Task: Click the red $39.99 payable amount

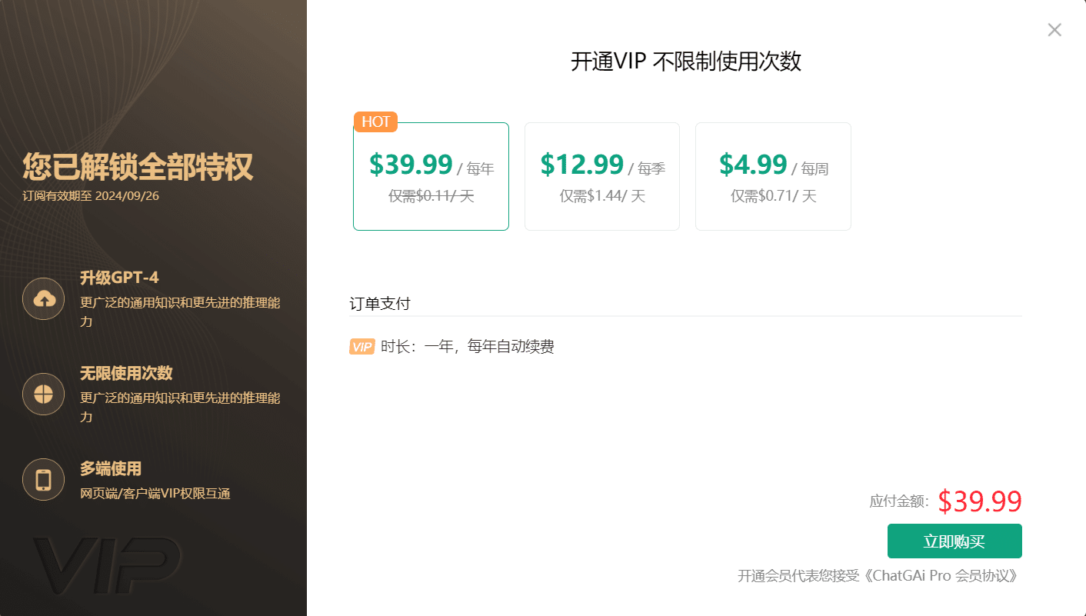Action: coord(981,501)
